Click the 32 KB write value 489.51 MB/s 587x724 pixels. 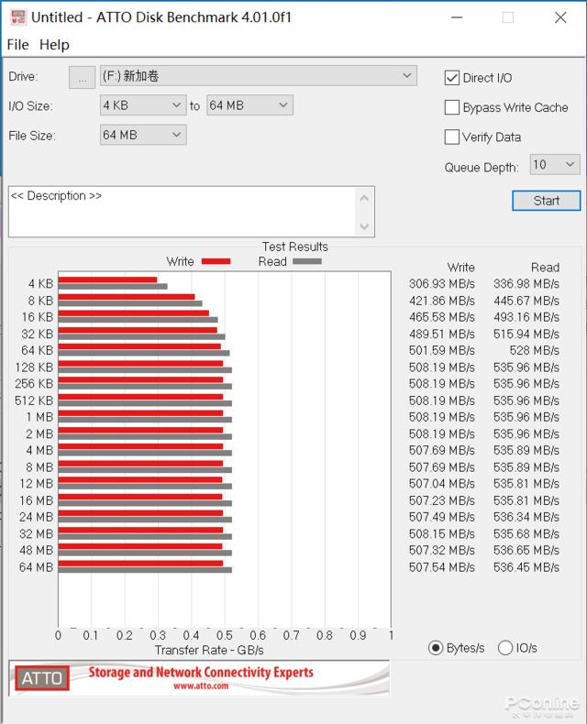click(442, 334)
